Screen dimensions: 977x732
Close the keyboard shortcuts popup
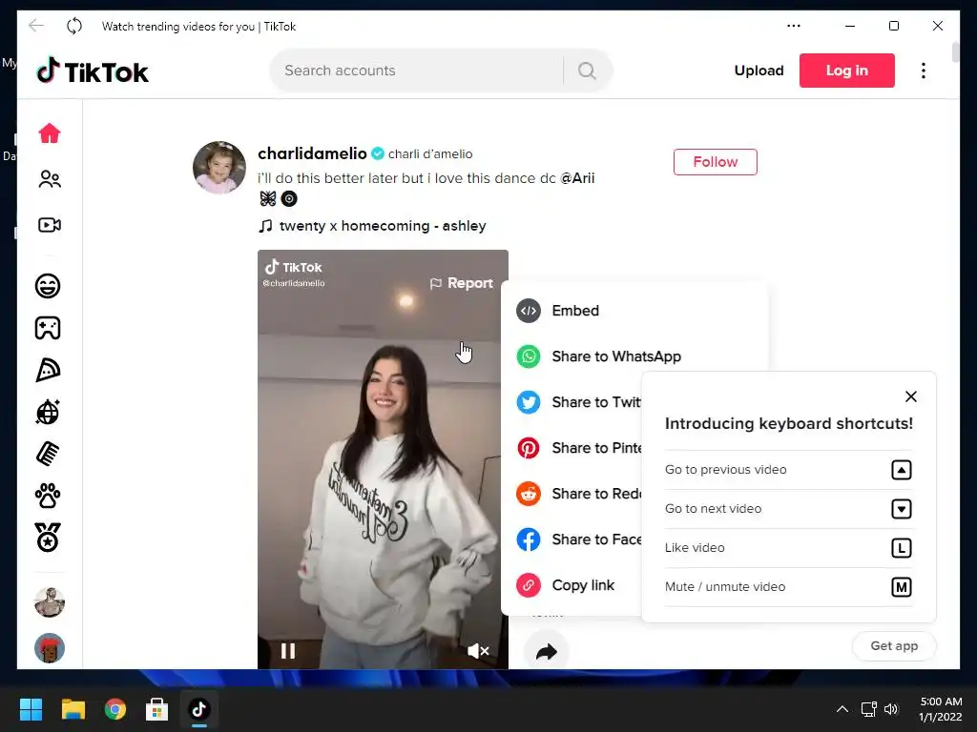click(911, 396)
